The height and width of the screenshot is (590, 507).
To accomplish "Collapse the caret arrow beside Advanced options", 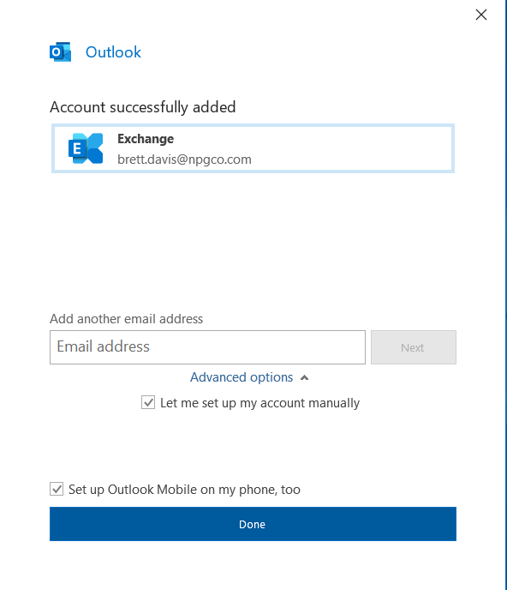I will click(x=304, y=378).
